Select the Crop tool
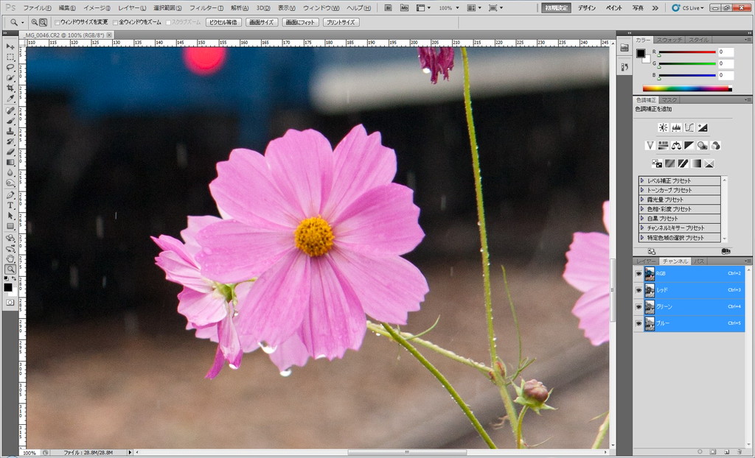755x458 pixels. 10,88
